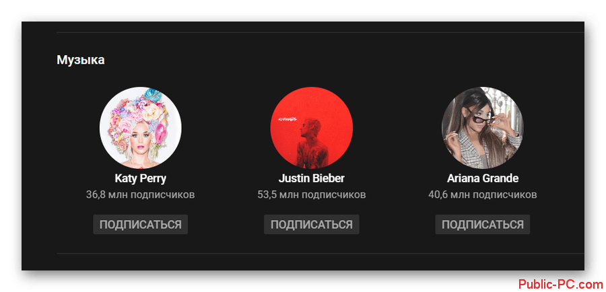
Task: Click the Katy Perry channel name
Action: point(140,178)
